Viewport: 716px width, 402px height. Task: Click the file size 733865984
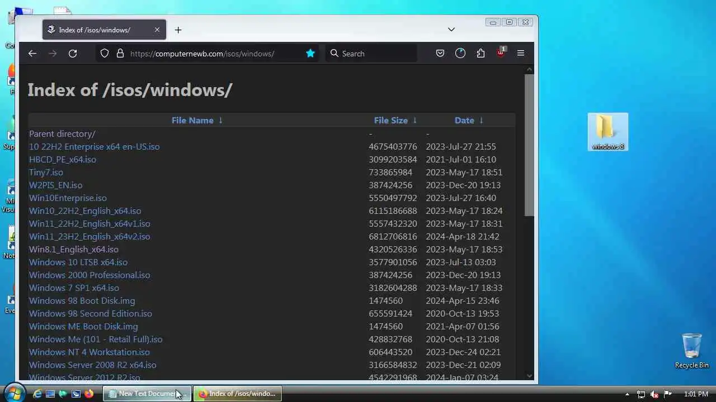click(390, 173)
